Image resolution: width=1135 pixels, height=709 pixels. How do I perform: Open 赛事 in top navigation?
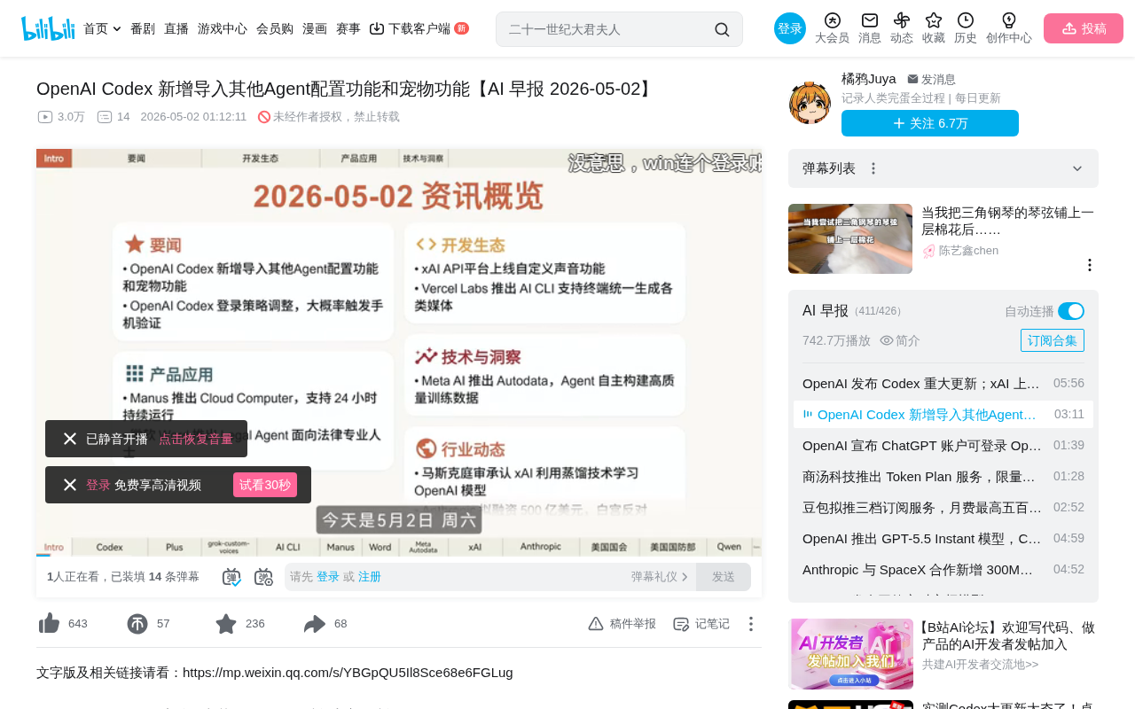[348, 28]
